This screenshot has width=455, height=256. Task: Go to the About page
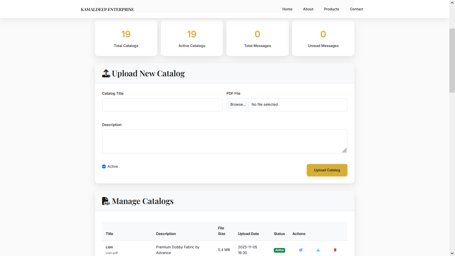[308, 9]
